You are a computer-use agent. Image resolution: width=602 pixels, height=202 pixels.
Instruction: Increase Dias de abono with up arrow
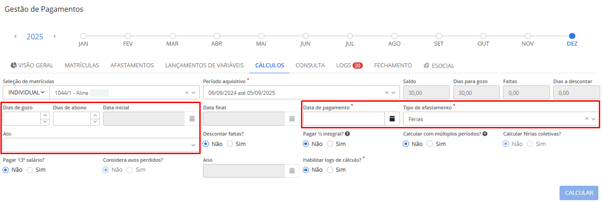(x=95, y=115)
